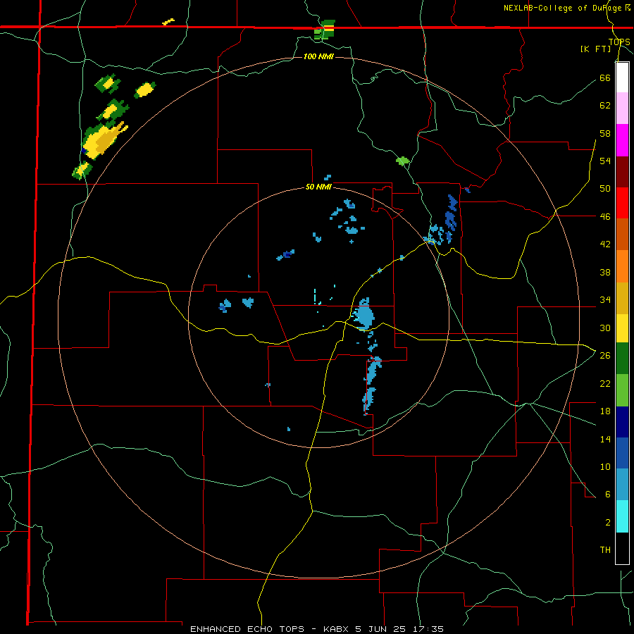Viewport: 634px width, 634px height.
Task: Click the TOPS legend title
Action: tap(619, 42)
